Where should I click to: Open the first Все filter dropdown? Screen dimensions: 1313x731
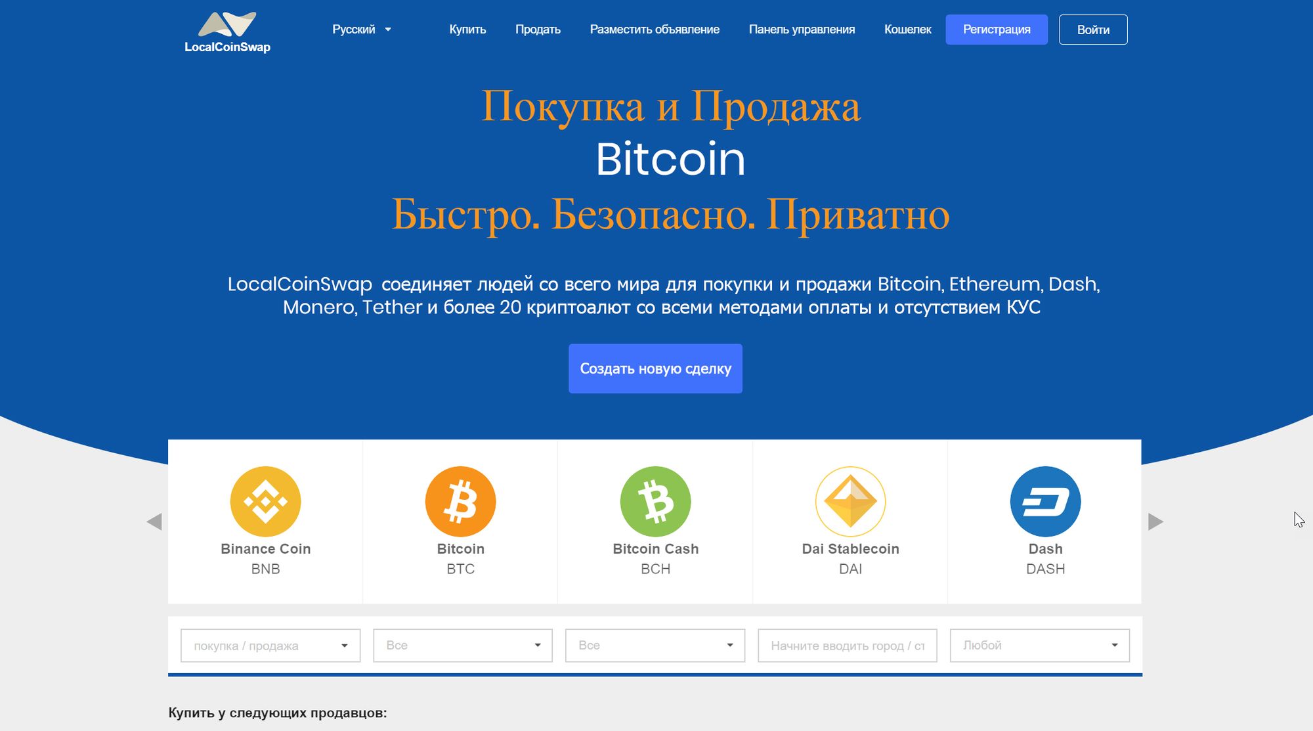463,646
